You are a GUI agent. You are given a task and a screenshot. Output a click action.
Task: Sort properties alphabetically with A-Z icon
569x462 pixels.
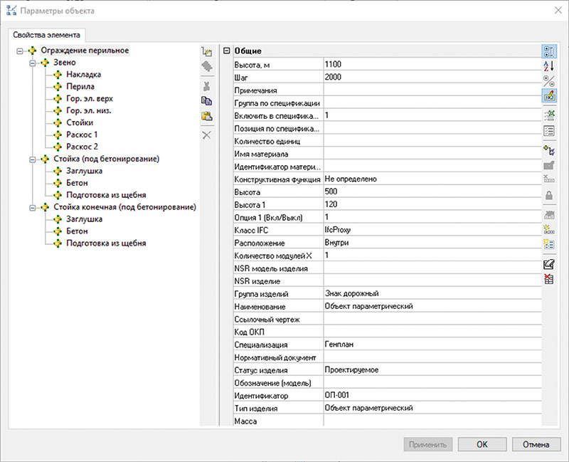pyautogui.click(x=548, y=65)
